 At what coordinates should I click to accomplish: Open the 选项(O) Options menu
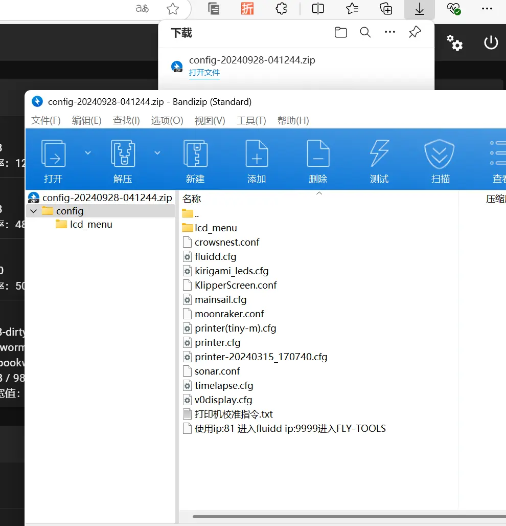(167, 120)
